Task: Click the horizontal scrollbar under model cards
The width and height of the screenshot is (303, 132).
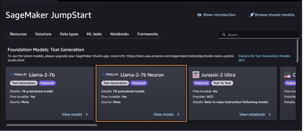Action: point(51,125)
